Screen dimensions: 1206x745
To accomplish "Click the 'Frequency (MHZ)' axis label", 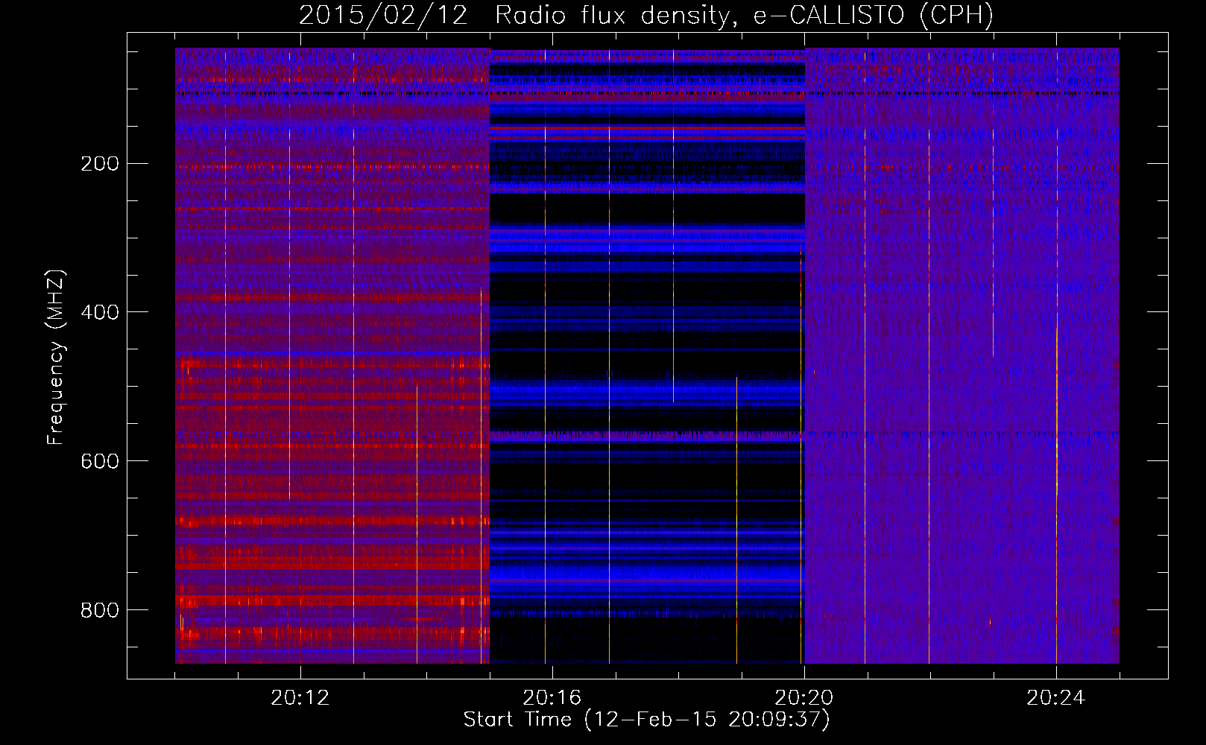I will (x=56, y=357).
